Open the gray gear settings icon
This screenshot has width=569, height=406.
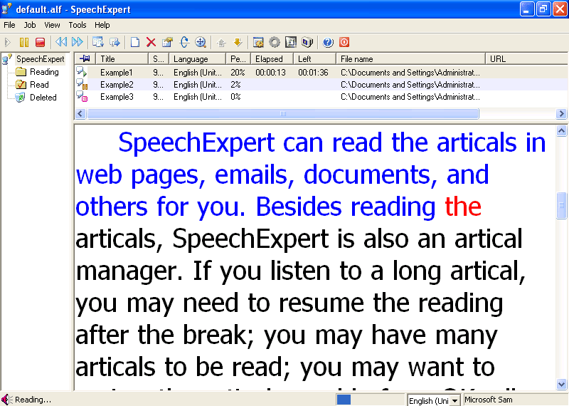tap(275, 42)
